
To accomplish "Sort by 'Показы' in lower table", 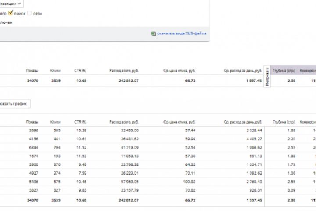I will coord(32,122).
